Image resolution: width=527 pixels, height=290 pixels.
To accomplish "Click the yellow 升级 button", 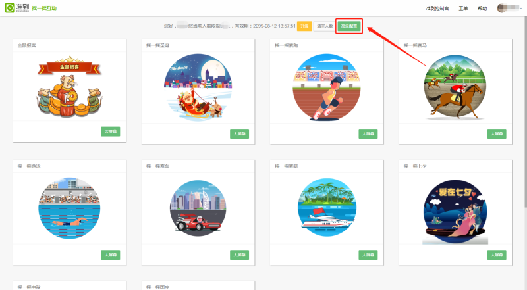I will 304,26.
